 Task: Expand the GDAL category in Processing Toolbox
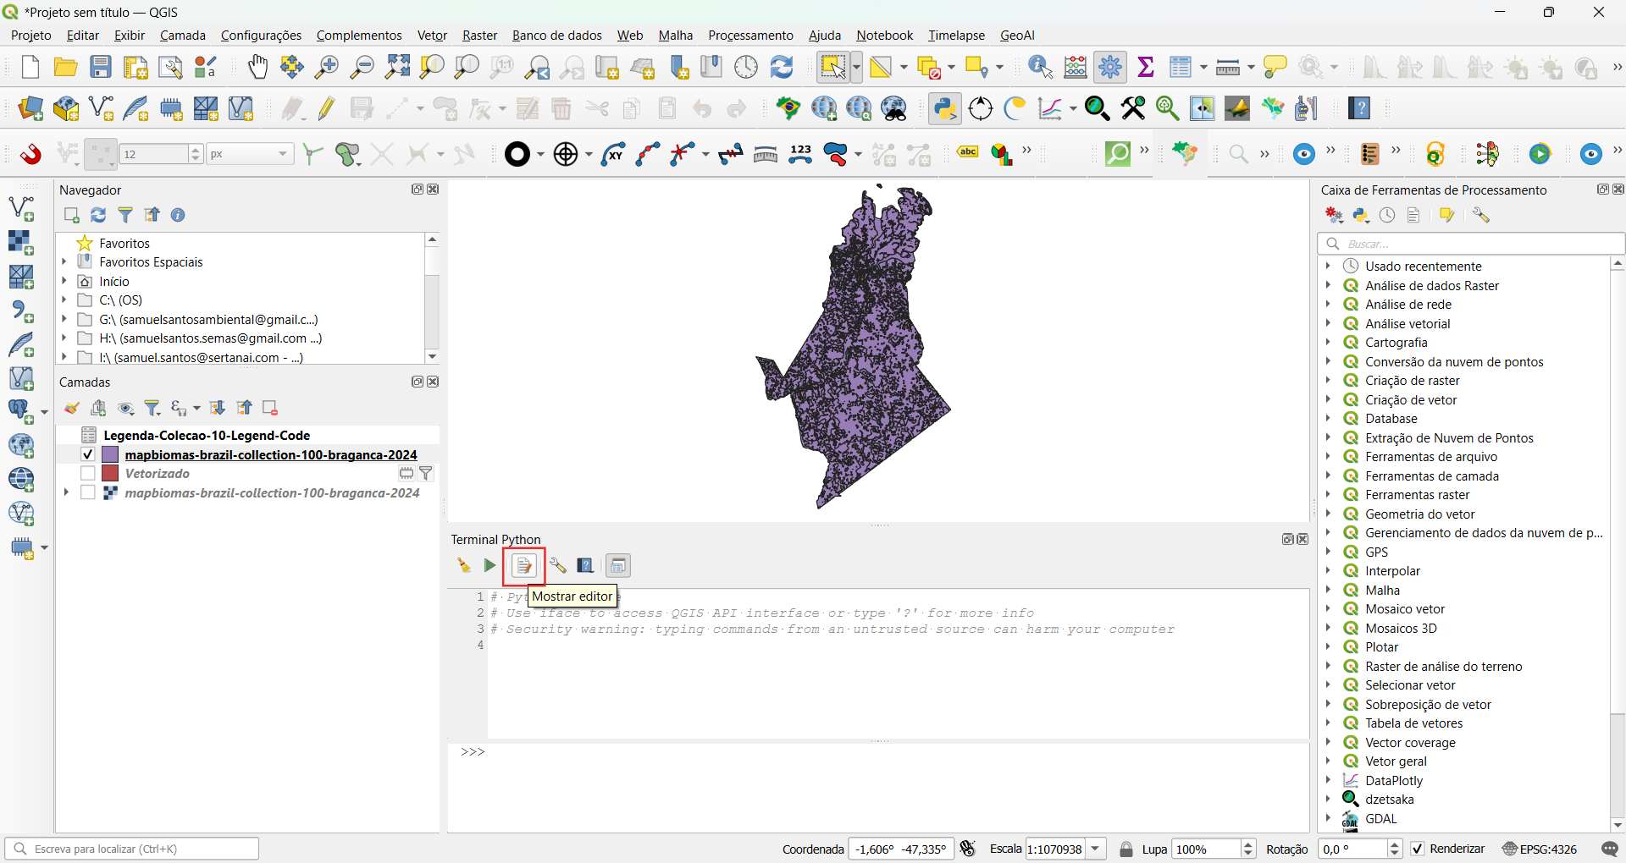point(1328,818)
